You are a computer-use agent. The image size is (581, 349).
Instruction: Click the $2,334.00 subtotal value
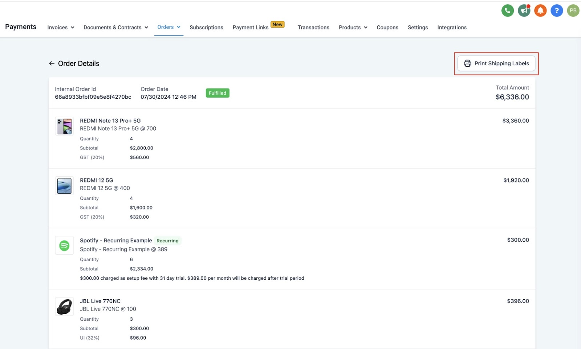coord(142,269)
